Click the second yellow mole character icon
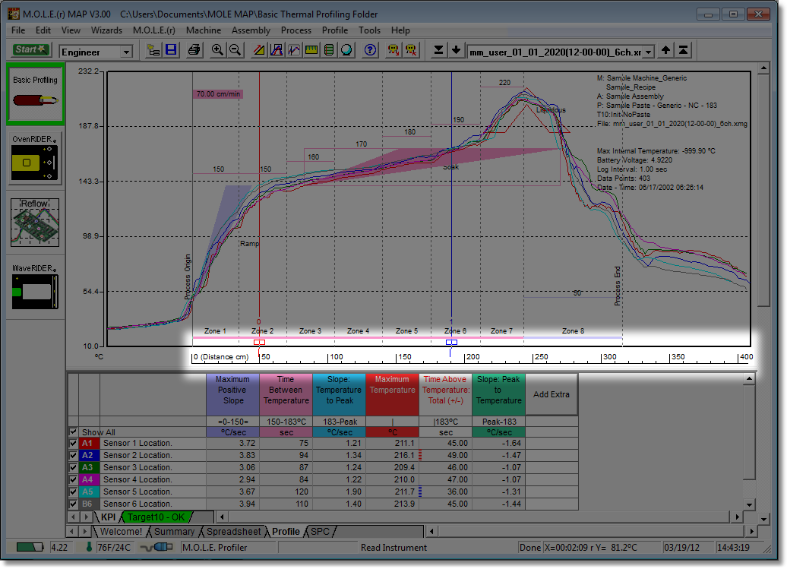 (411, 50)
